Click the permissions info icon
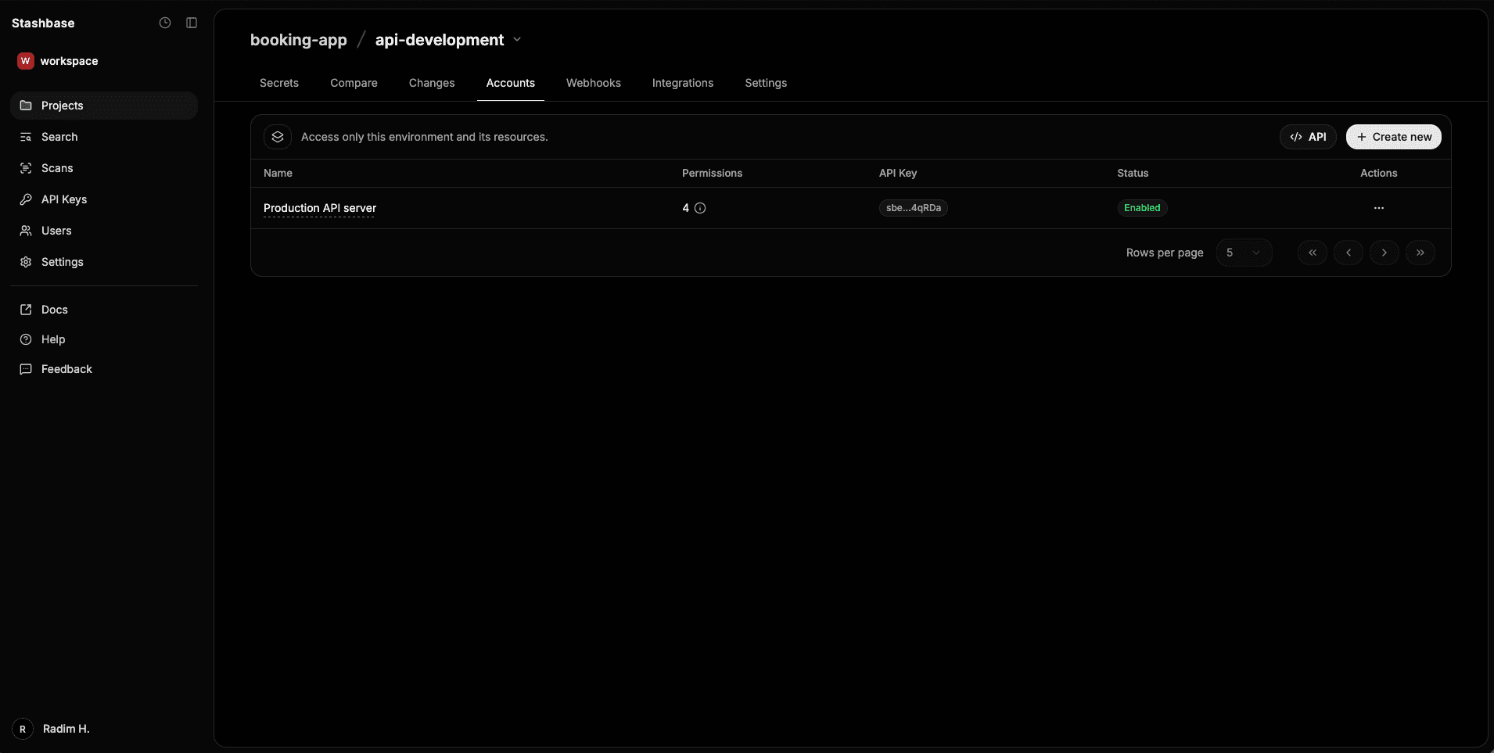This screenshot has width=1494, height=753. pyautogui.click(x=700, y=208)
